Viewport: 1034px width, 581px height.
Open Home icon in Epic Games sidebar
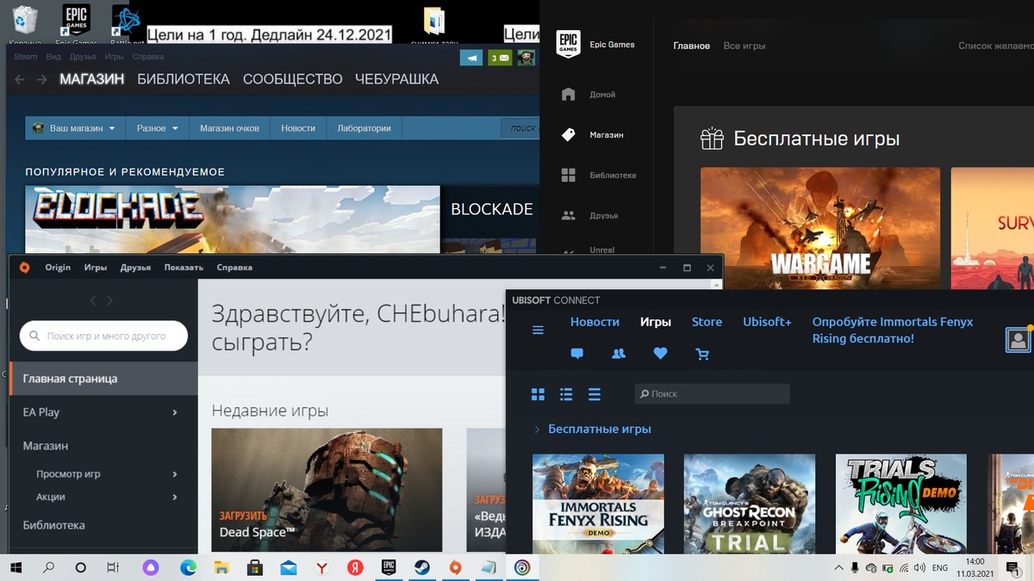[x=568, y=95]
